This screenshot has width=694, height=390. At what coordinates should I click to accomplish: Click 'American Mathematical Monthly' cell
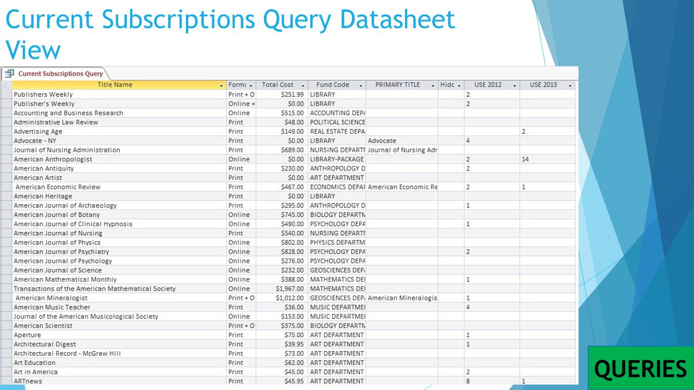[119, 279]
